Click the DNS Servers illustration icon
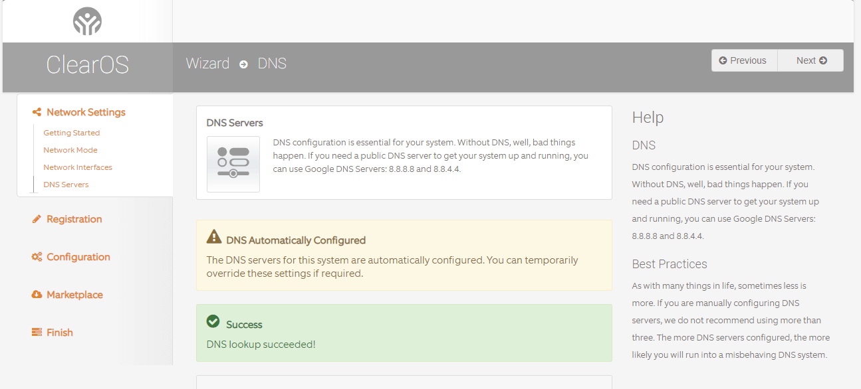The width and height of the screenshot is (861, 389). pyautogui.click(x=233, y=164)
